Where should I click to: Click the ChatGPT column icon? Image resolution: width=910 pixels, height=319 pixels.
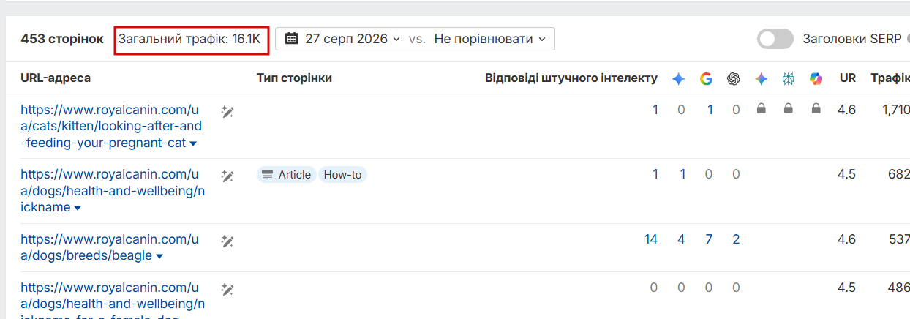tap(734, 79)
